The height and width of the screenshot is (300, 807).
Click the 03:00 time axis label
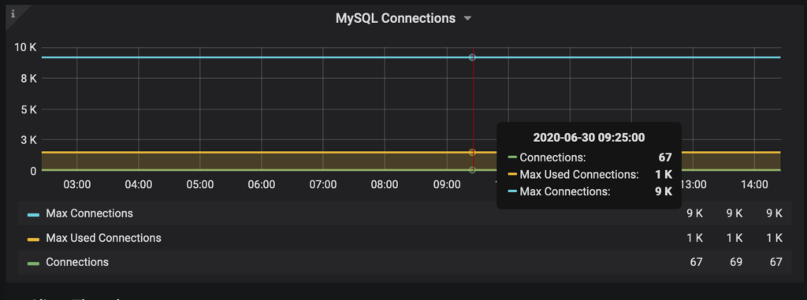tap(77, 185)
